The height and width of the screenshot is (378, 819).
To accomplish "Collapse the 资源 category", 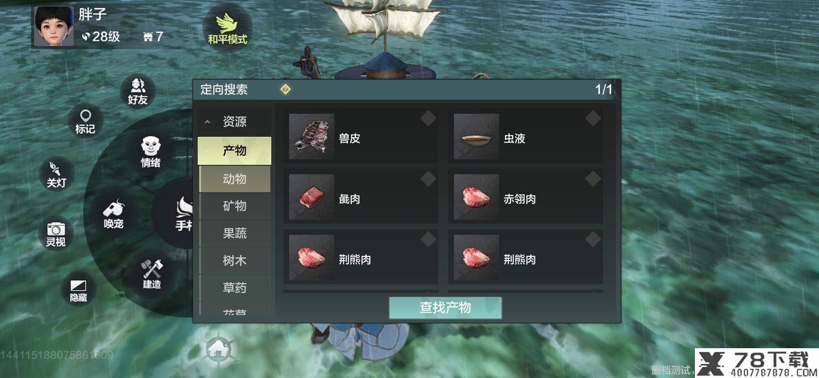I will [x=235, y=122].
